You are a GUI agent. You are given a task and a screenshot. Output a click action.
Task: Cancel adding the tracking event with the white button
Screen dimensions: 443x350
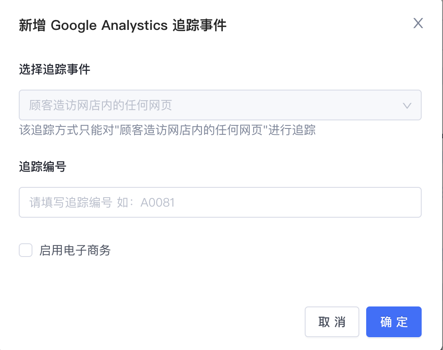(332, 322)
